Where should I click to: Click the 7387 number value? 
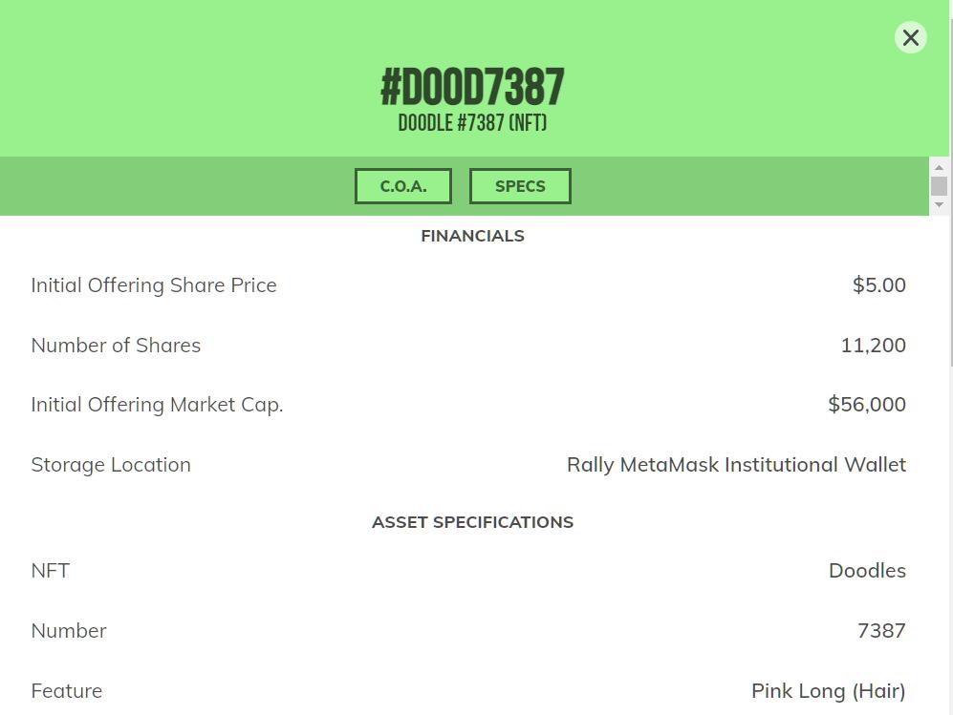pyautogui.click(x=881, y=631)
